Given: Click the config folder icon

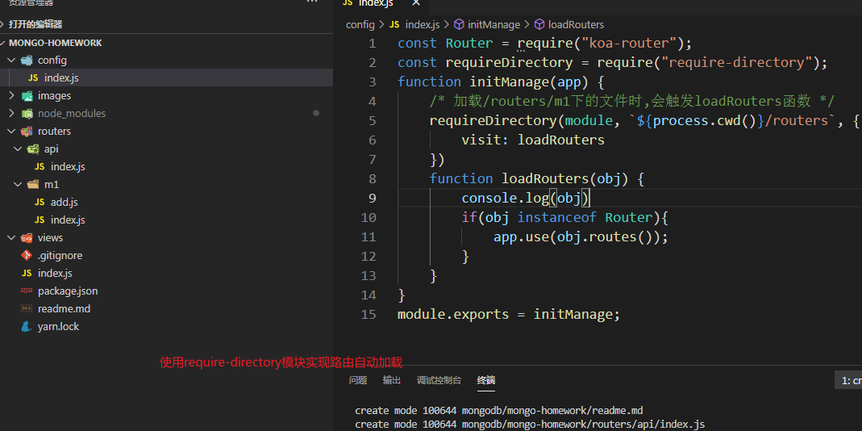Looking at the screenshot, I should click(27, 60).
